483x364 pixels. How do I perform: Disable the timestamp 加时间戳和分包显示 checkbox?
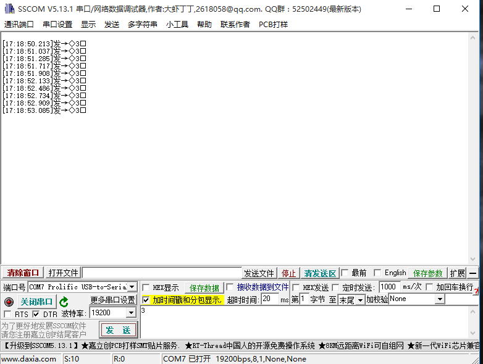[x=146, y=300]
